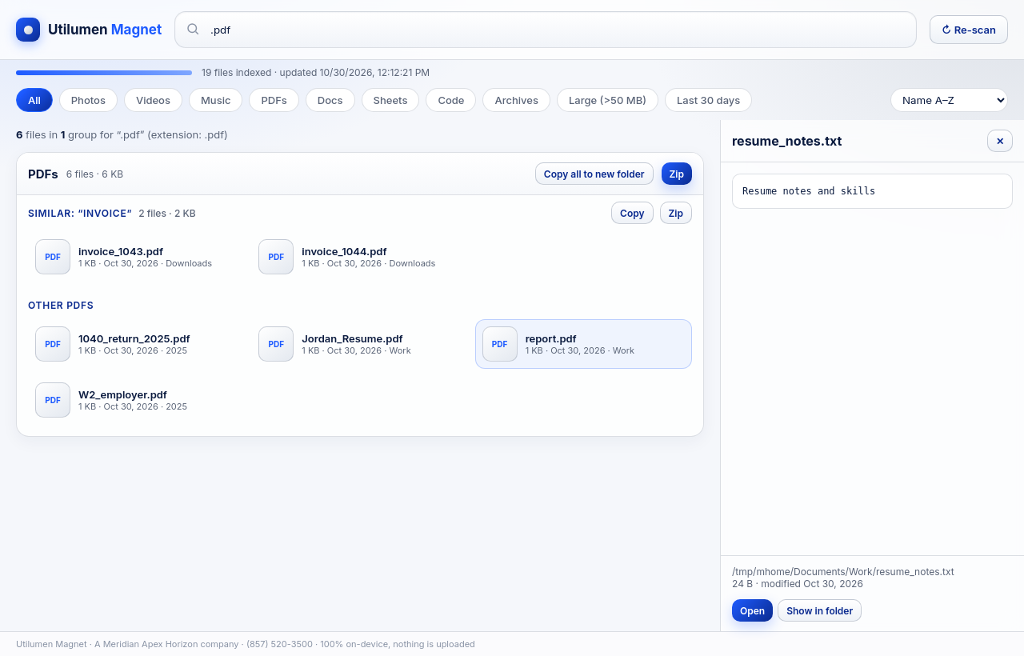This screenshot has height=656, width=1024.
Task: Select the All filter chip
Action: click(x=34, y=100)
